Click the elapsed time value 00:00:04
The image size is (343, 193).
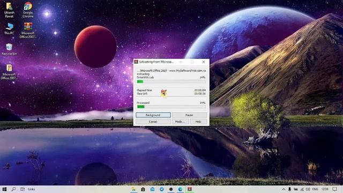tap(200, 90)
